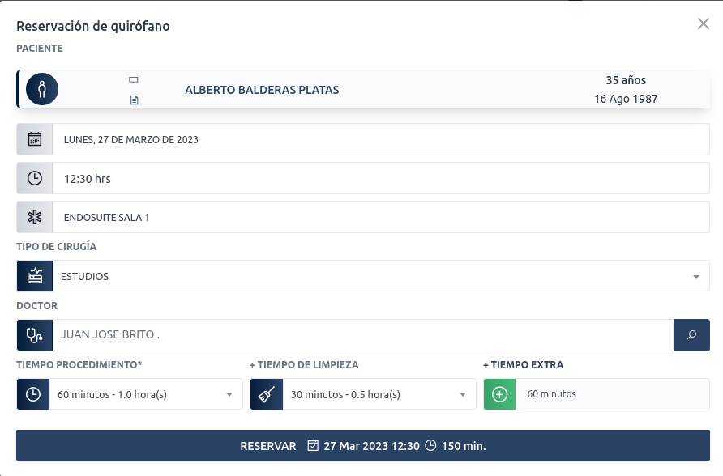Click the 60 minutos extra time field

tap(612, 394)
